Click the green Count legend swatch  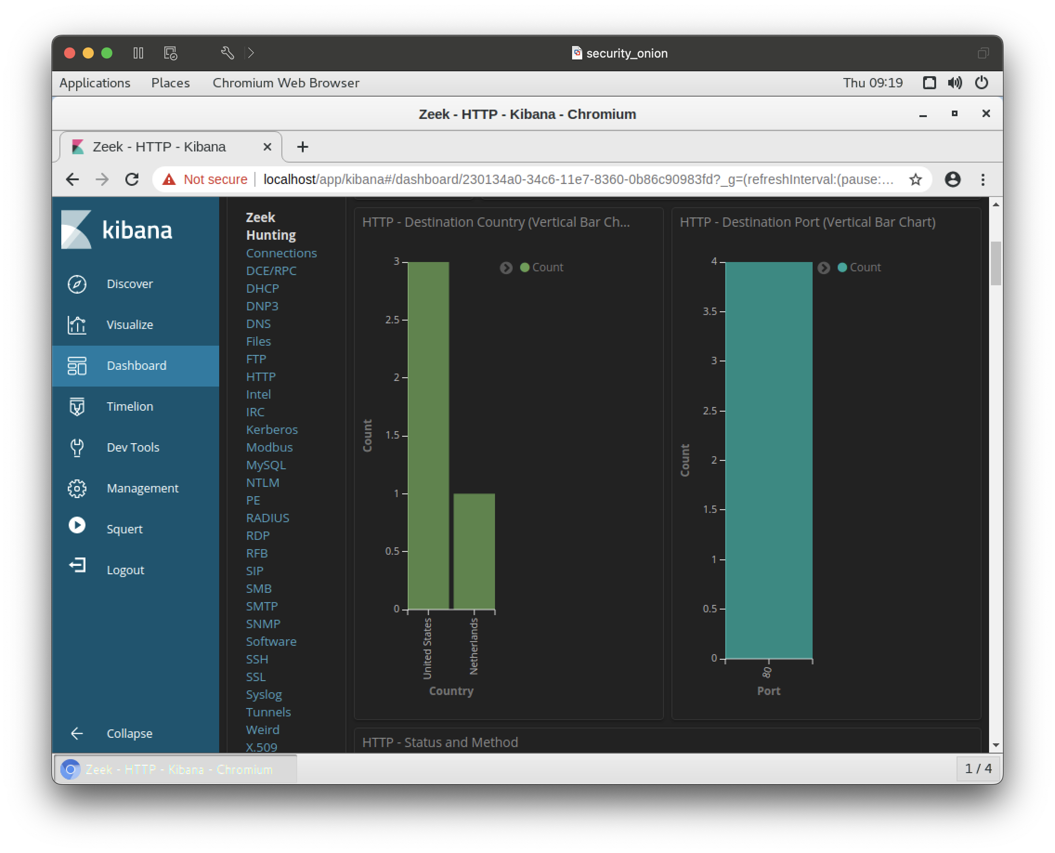tap(524, 267)
